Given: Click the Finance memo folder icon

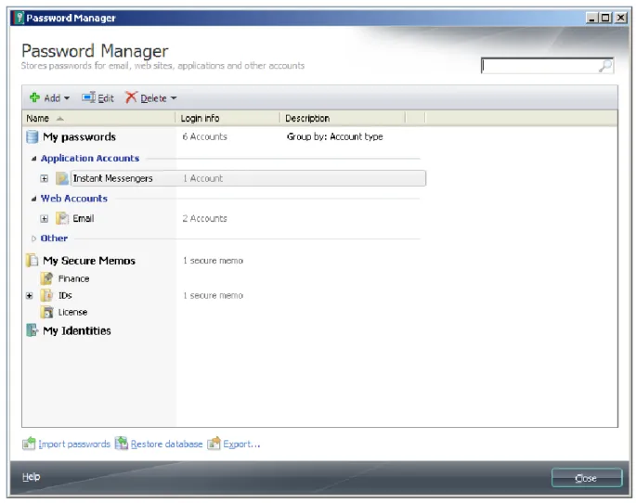Looking at the screenshot, I should point(47,278).
